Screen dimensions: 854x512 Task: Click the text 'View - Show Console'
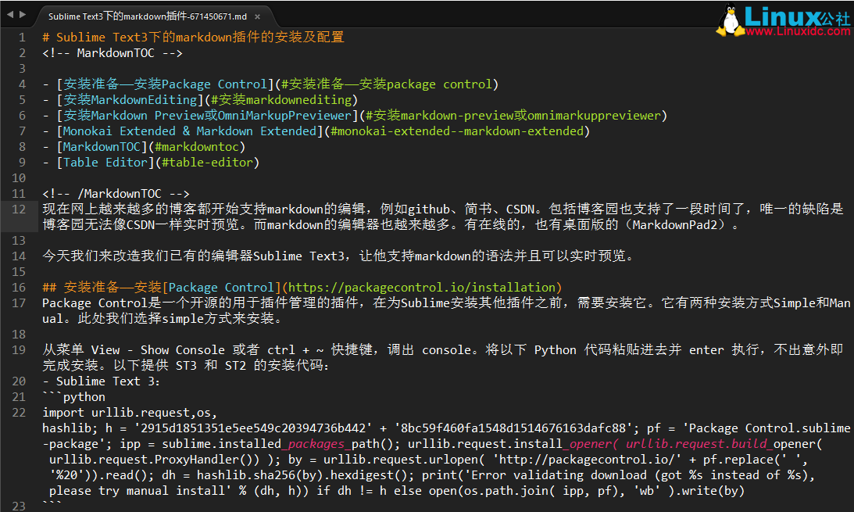[x=158, y=349]
